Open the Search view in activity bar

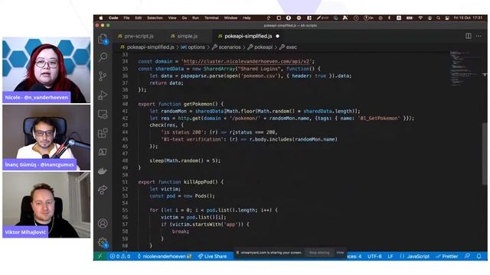click(x=103, y=57)
